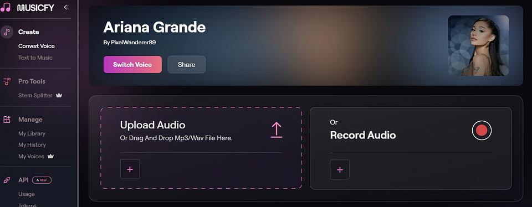Open Text to Music page
This screenshot has width=532, height=207.
point(35,58)
